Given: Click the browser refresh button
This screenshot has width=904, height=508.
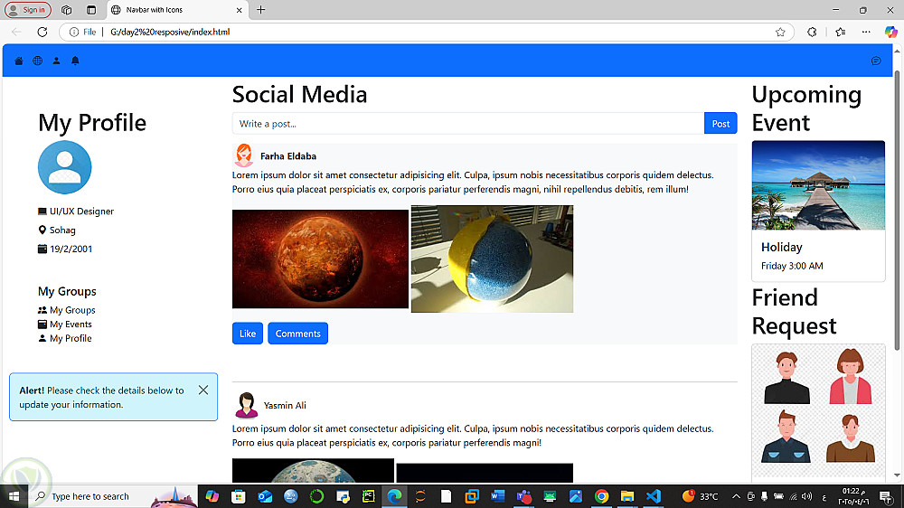Looking at the screenshot, I should (x=42, y=32).
